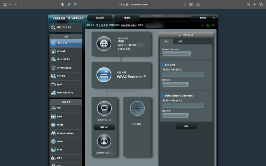Open new Safari tab with plus
Screen dimensions: 266x166
tap(255, 5)
